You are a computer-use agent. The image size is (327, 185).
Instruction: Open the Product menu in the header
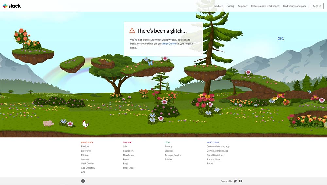coord(218,6)
